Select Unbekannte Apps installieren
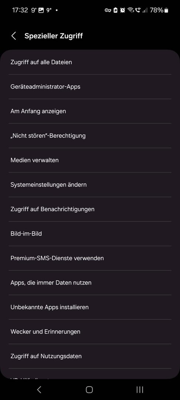The height and width of the screenshot is (400, 180). tap(90, 307)
